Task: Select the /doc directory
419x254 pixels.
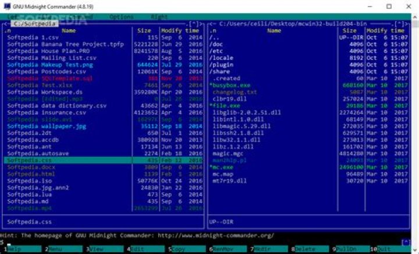Action: [308, 44]
